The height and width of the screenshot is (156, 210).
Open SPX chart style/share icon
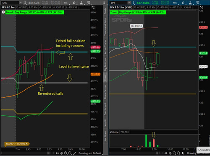click(74, 3)
